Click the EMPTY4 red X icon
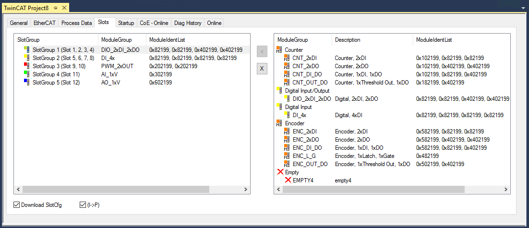 tap(288, 180)
